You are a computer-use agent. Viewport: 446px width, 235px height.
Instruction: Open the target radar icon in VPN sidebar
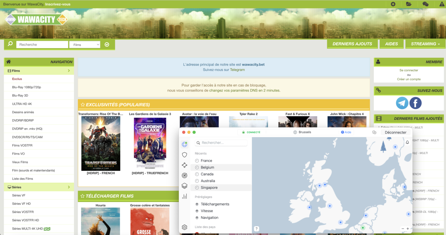point(184,175)
